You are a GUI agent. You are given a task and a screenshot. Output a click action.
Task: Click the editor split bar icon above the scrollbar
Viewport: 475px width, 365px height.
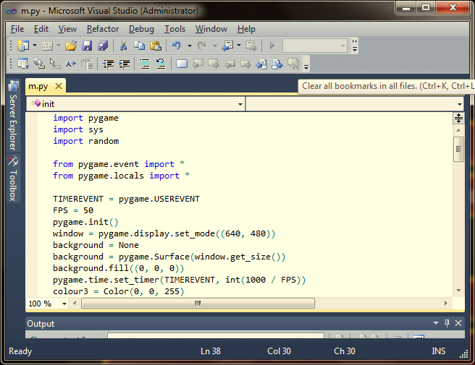coord(458,118)
